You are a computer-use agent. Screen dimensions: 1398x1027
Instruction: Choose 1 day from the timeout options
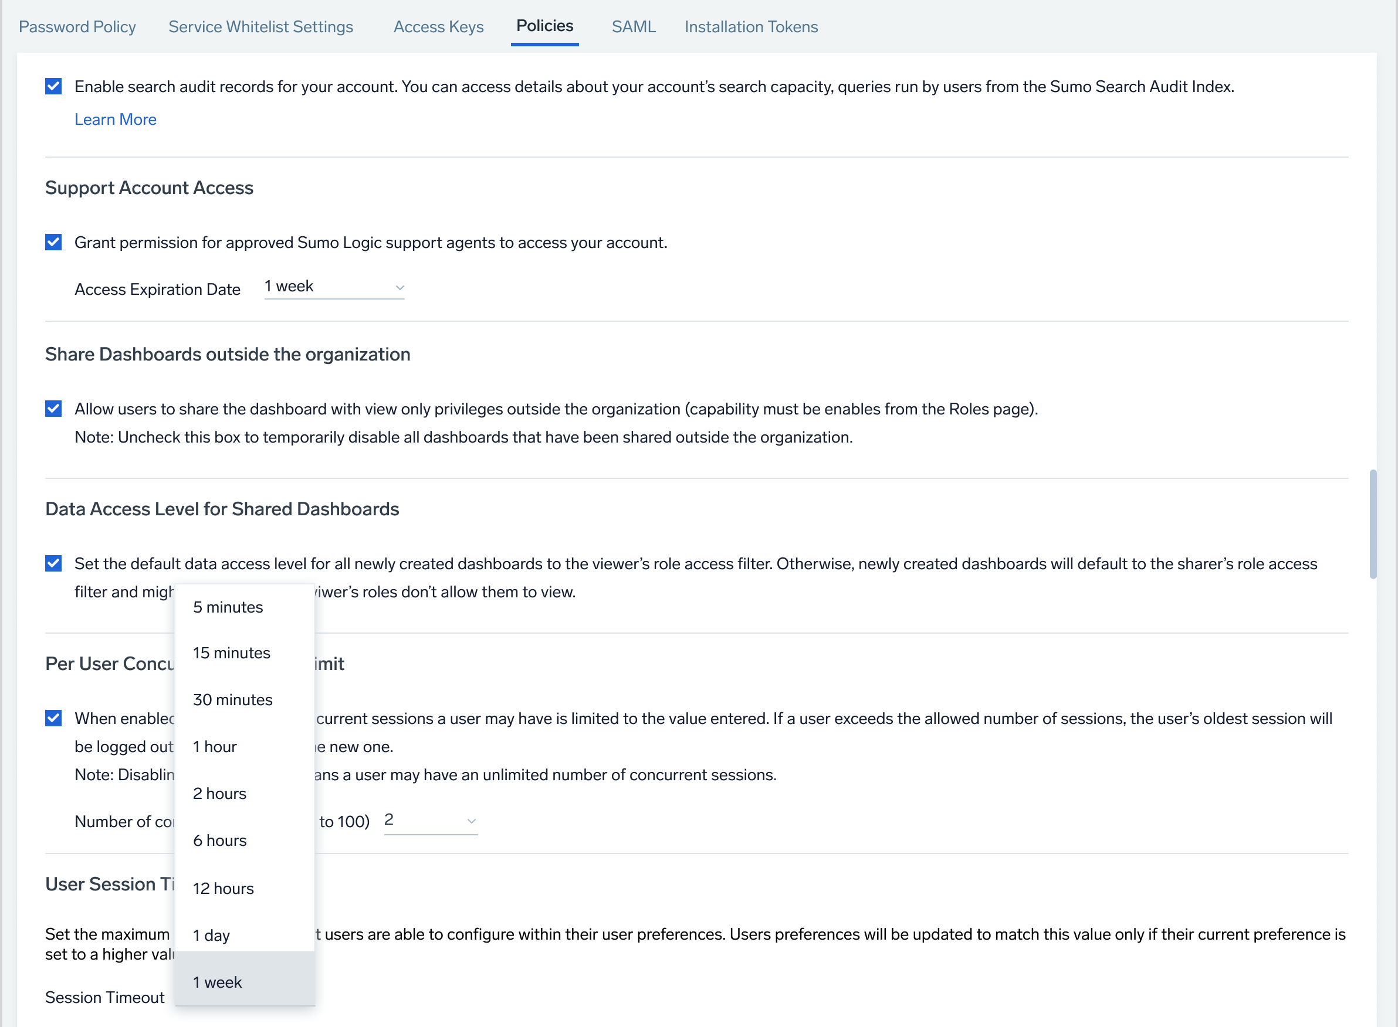(211, 934)
